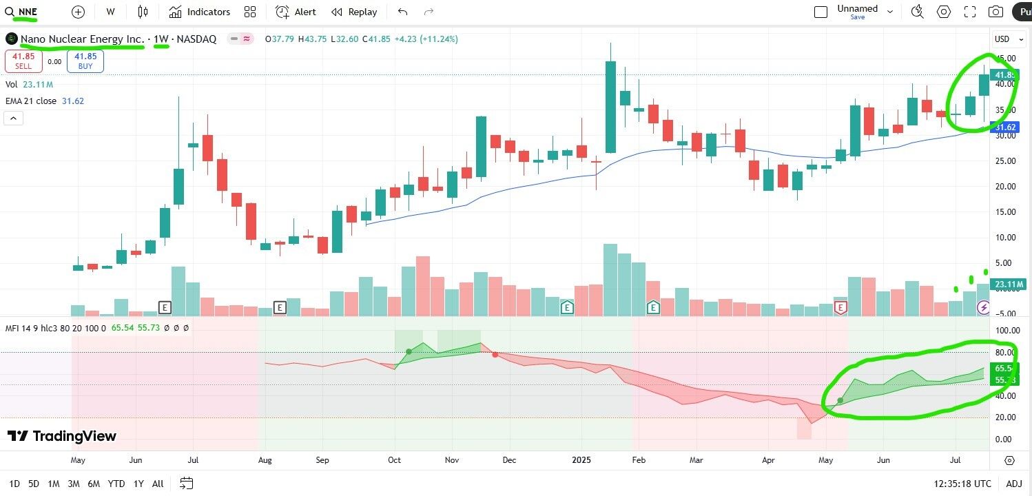Click the 23.11M volume axis label
This screenshot has width=1032, height=496.
coord(1009,285)
